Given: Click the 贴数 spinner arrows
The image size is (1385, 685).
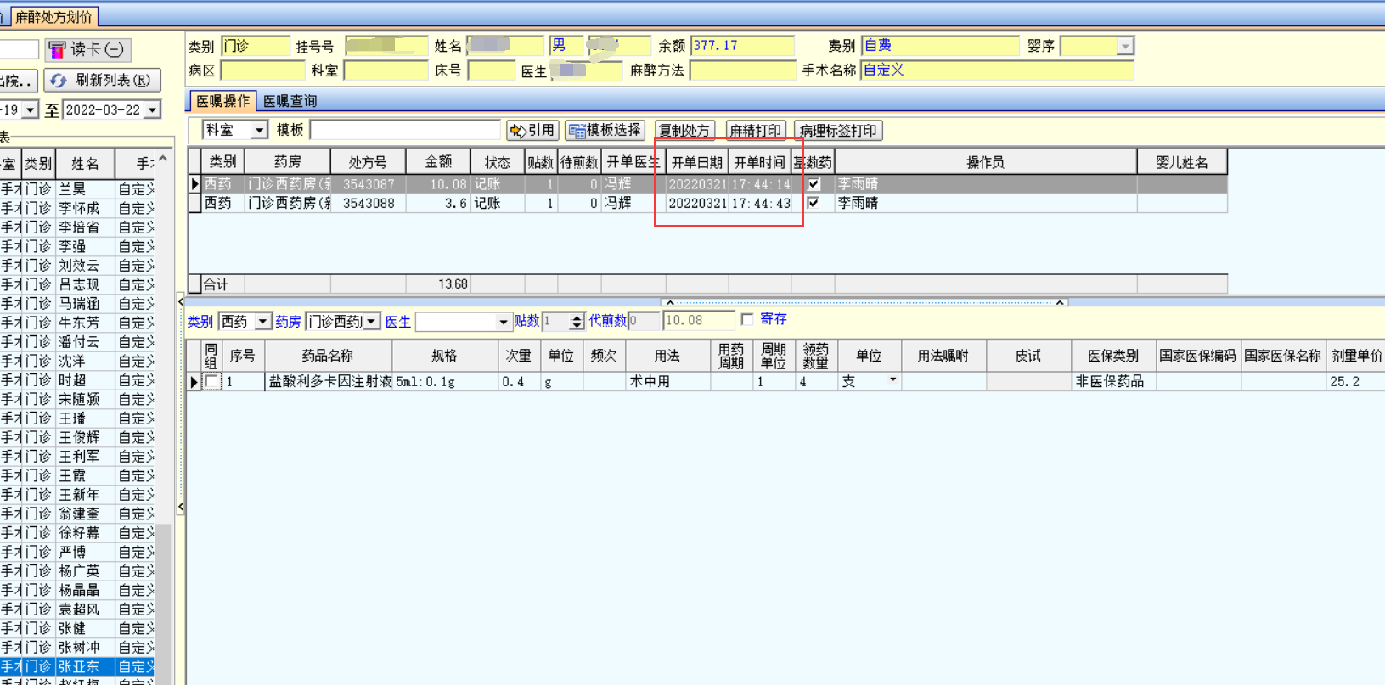Looking at the screenshot, I should [577, 321].
